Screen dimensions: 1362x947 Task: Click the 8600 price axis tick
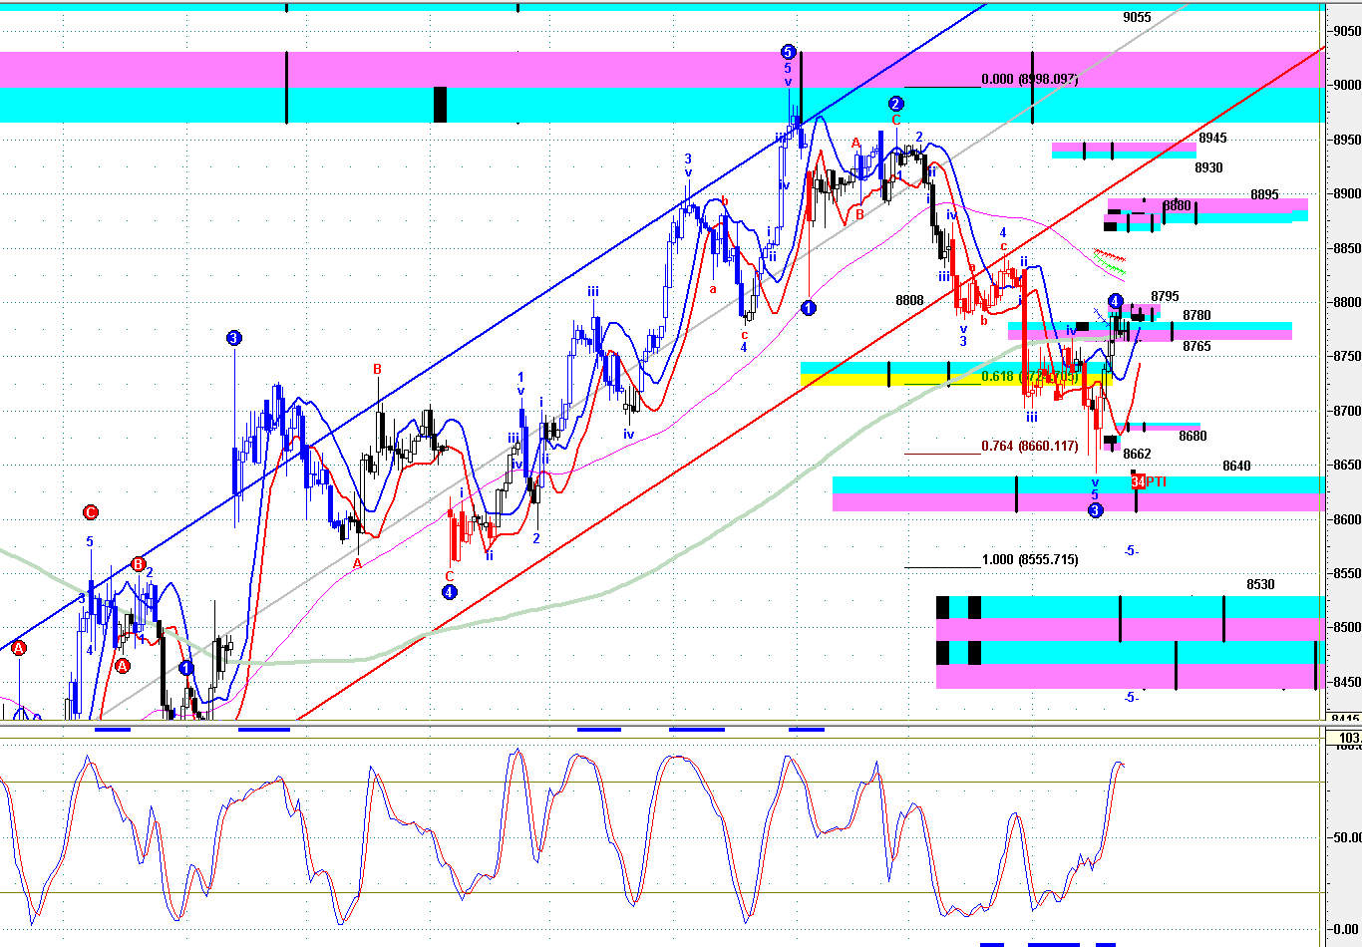pyautogui.click(x=1347, y=519)
